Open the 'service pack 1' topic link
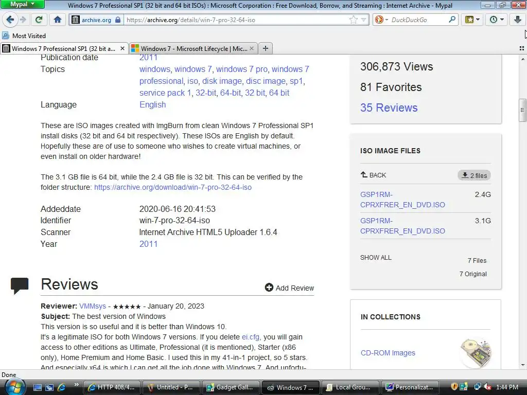Image resolution: width=527 pixels, height=395 pixels. (x=165, y=93)
